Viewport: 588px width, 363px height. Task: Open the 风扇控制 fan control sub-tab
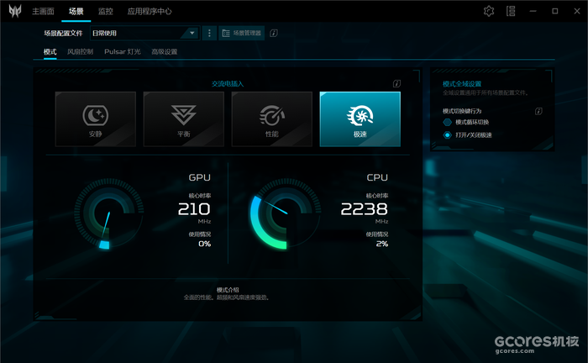tap(81, 52)
